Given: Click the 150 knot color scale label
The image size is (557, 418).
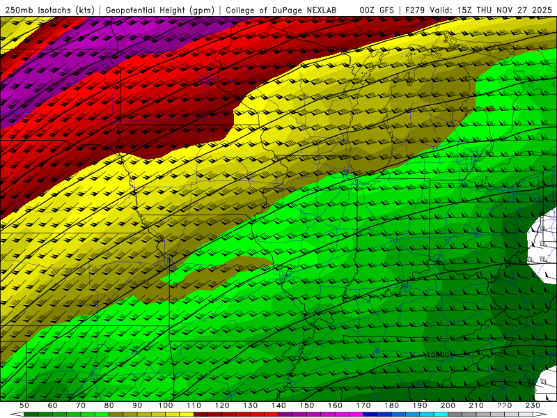Looking at the screenshot, I should point(307,405).
